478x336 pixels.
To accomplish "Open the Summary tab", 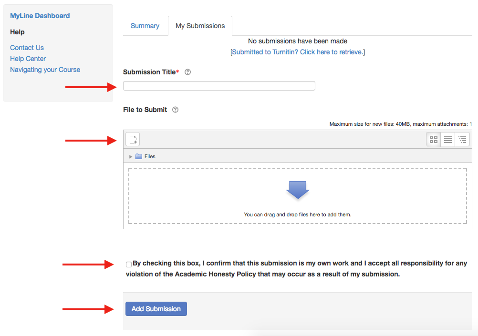I will click(x=145, y=26).
